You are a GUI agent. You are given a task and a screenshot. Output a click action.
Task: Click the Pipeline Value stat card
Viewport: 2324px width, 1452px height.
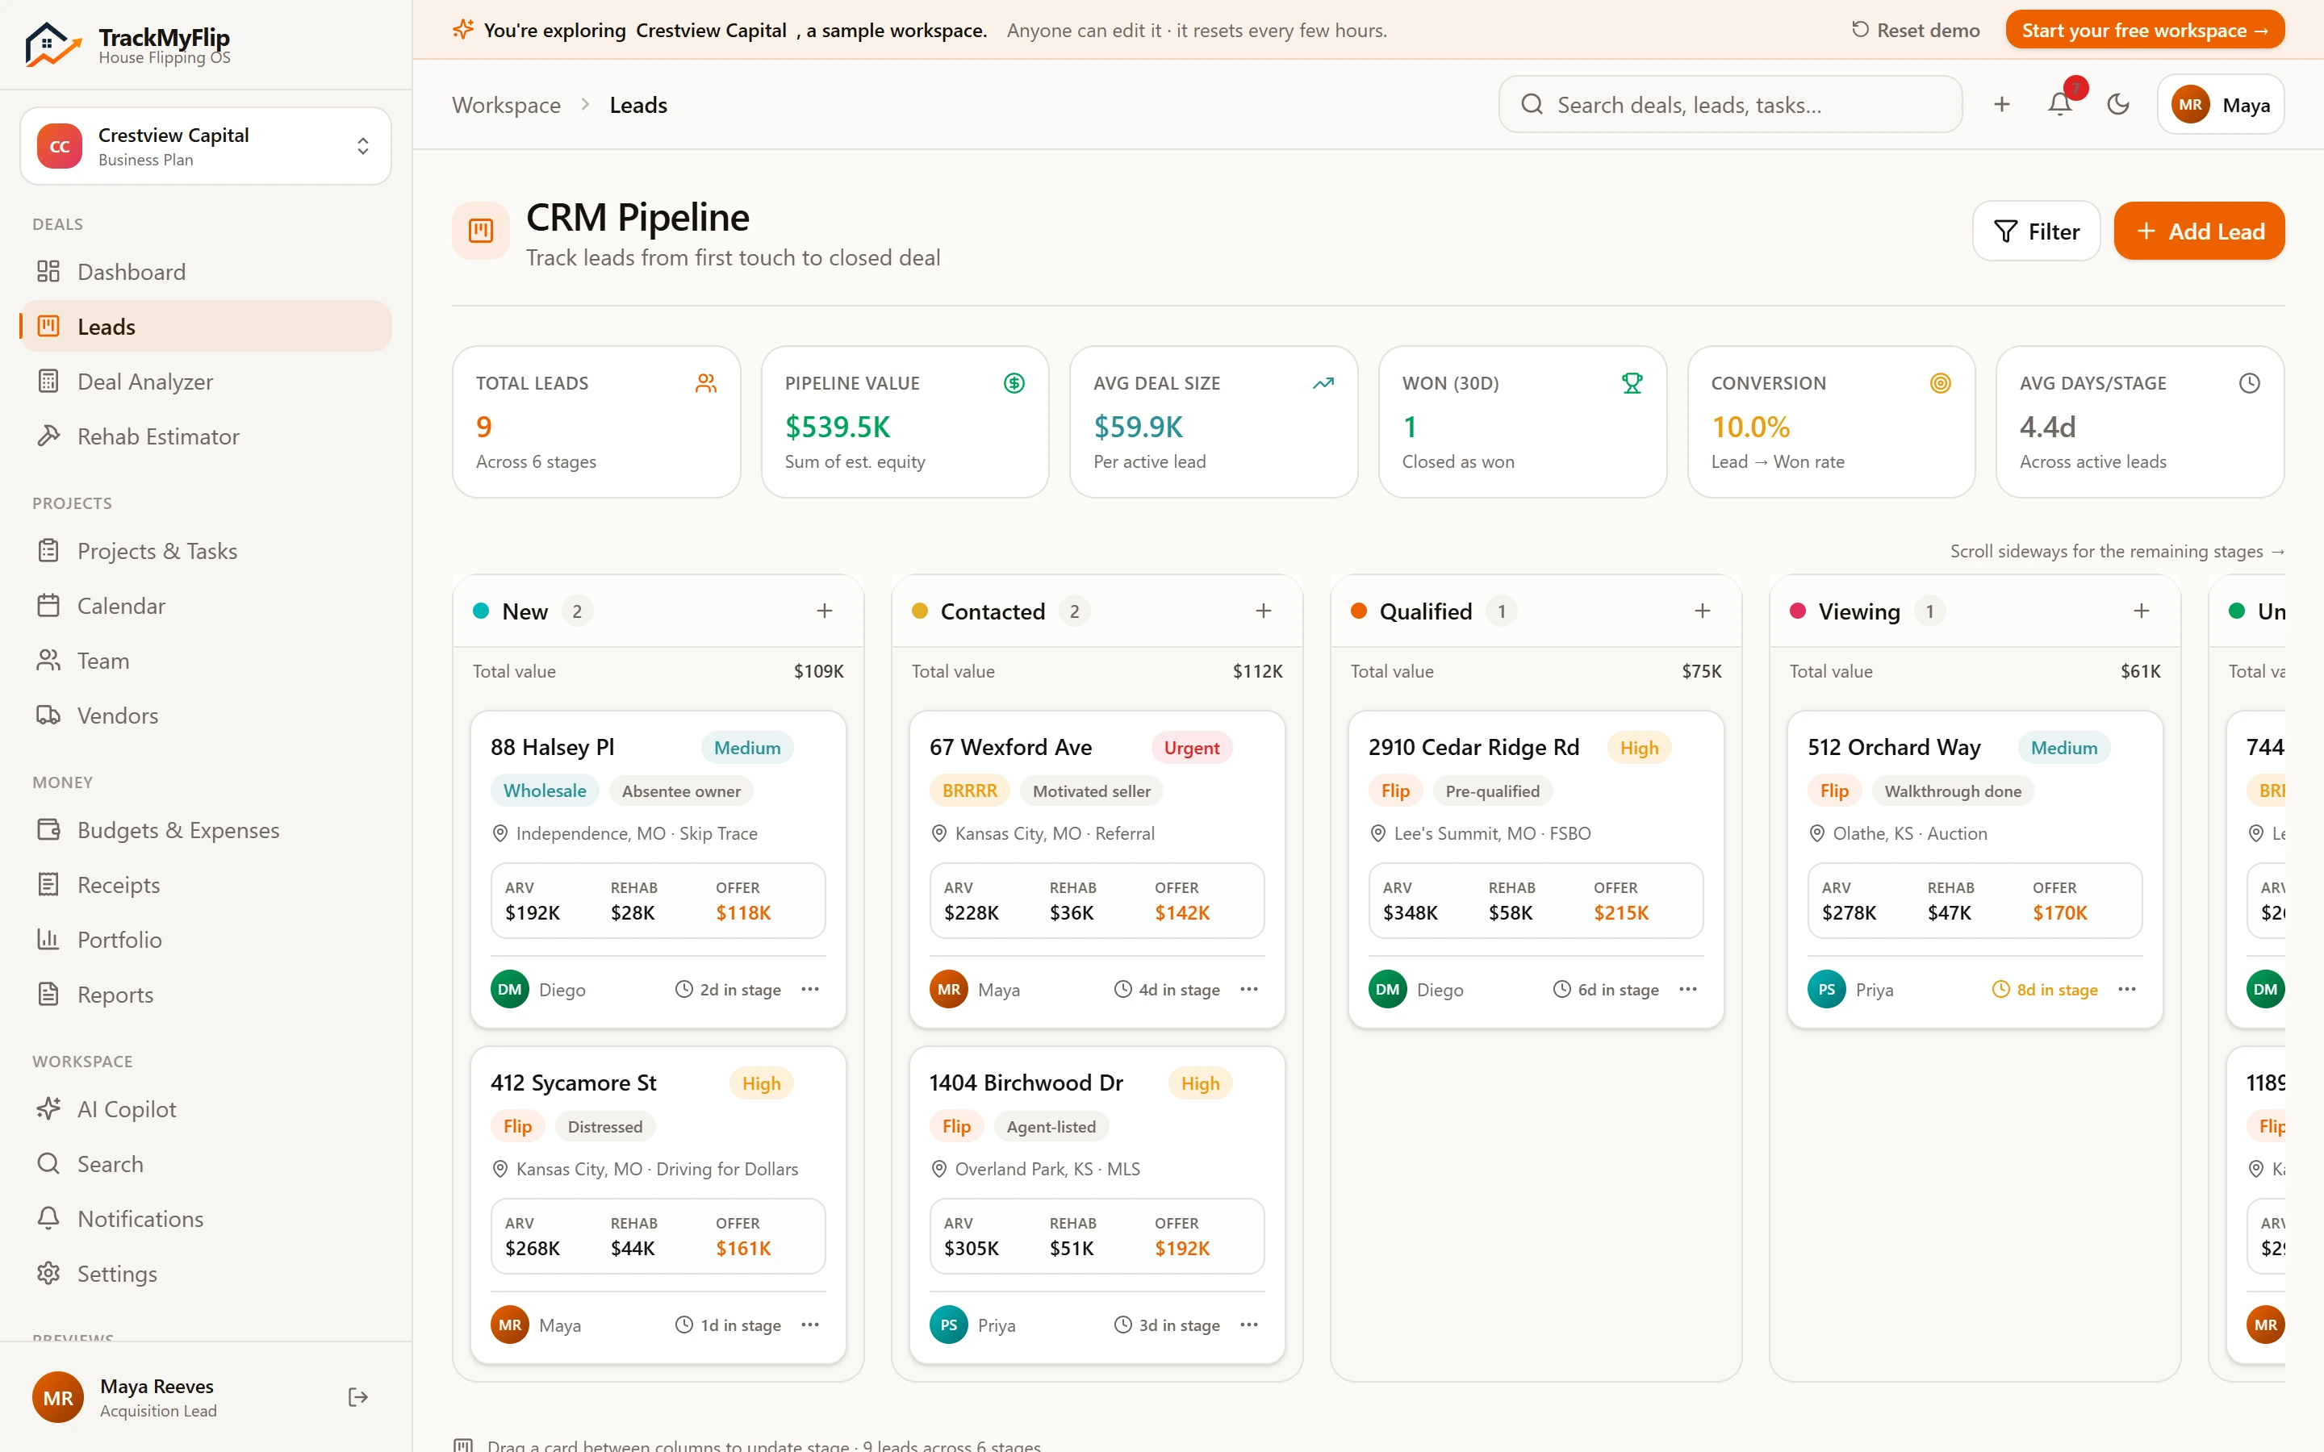(905, 422)
